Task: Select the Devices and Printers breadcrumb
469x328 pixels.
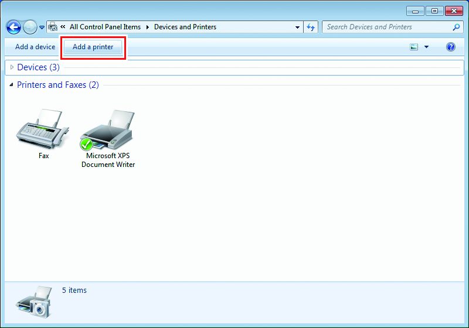Action: (x=185, y=27)
